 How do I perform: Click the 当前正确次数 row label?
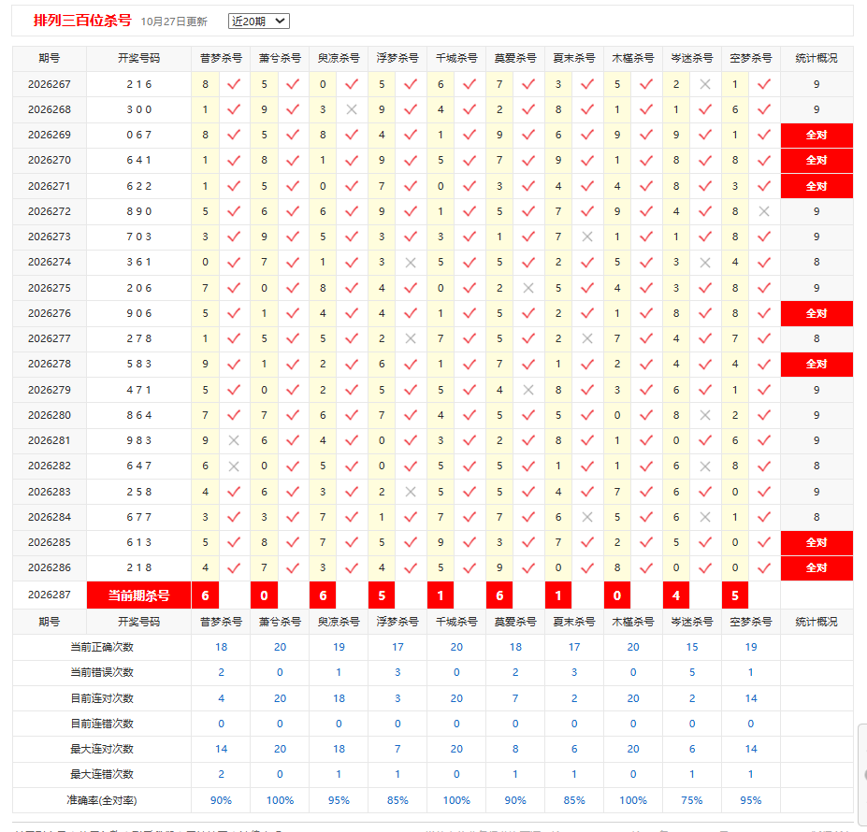(x=102, y=647)
